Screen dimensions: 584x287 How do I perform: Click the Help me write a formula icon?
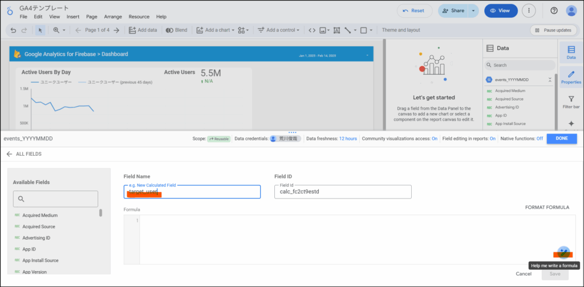[x=563, y=252]
